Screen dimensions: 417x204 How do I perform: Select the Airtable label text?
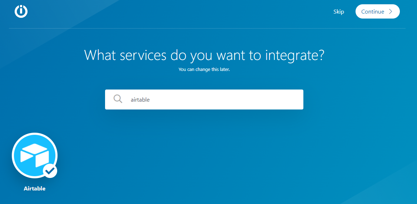[x=35, y=189]
